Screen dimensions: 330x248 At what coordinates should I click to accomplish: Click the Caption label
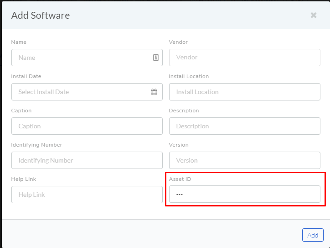click(21, 111)
